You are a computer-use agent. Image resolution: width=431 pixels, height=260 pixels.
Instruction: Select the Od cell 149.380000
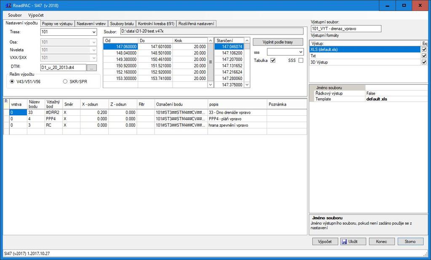(120, 59)
